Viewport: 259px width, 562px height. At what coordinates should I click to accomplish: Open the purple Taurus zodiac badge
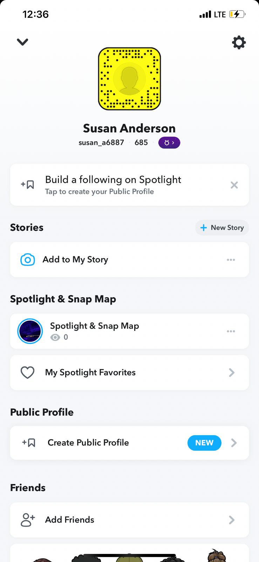(169, 143)
